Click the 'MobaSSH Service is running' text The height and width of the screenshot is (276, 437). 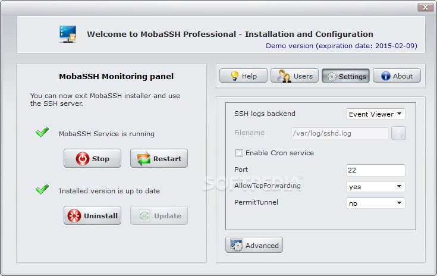click(106, 134)
